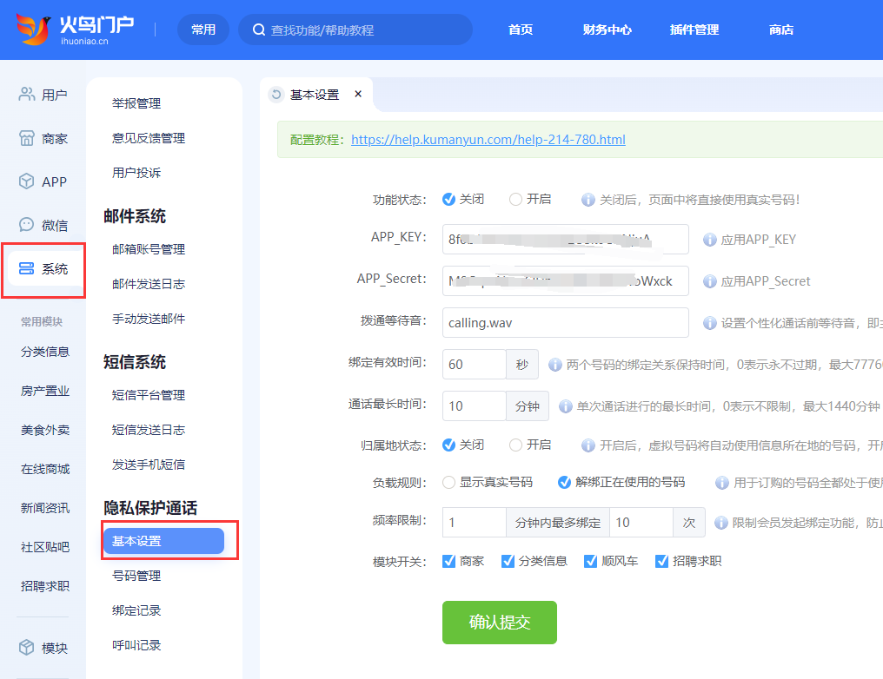
Task: Click info icon for 通话最长时间 hint
Action: [566, 406]
